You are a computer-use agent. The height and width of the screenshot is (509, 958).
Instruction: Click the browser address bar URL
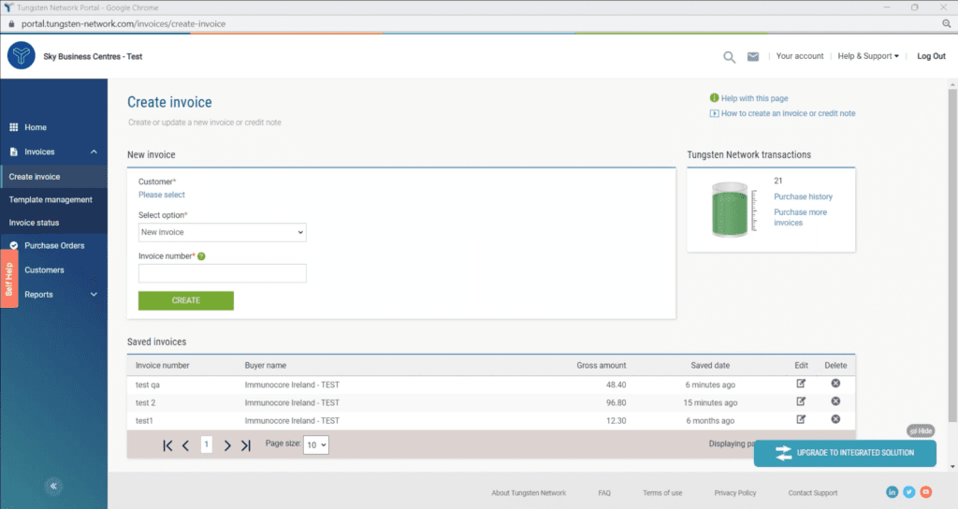point(123,23)
